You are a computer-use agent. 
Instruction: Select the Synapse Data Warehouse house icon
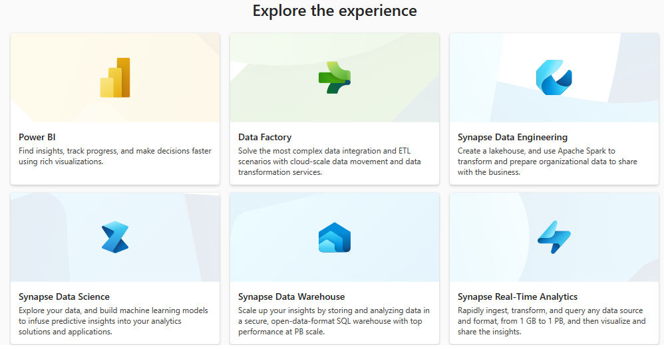click(334, 237)
